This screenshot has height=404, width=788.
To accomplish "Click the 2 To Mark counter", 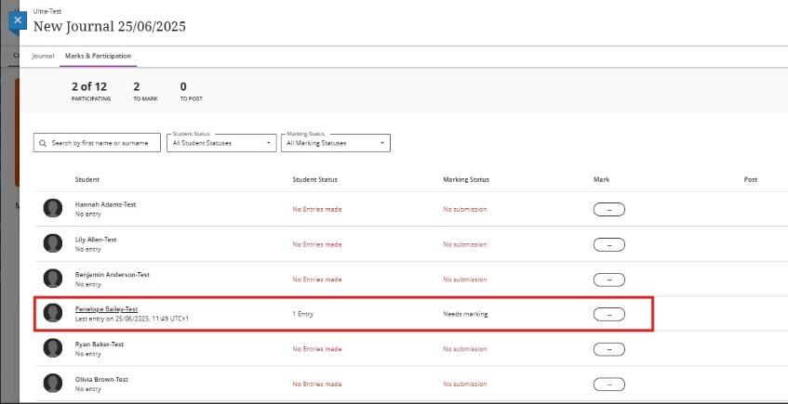I will [x=137, y=91].
